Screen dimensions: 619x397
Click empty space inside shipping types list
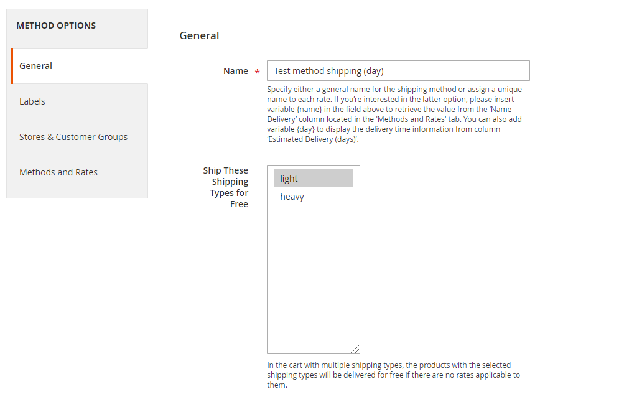coord(314,276)
